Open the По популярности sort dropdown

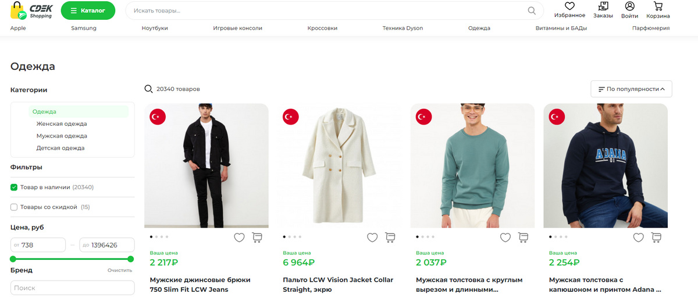pos(631,89)
